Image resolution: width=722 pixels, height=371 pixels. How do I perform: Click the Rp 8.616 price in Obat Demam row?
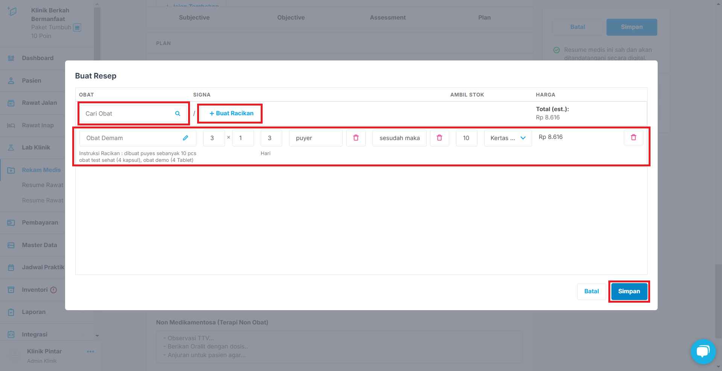click(x=550, y=137)
